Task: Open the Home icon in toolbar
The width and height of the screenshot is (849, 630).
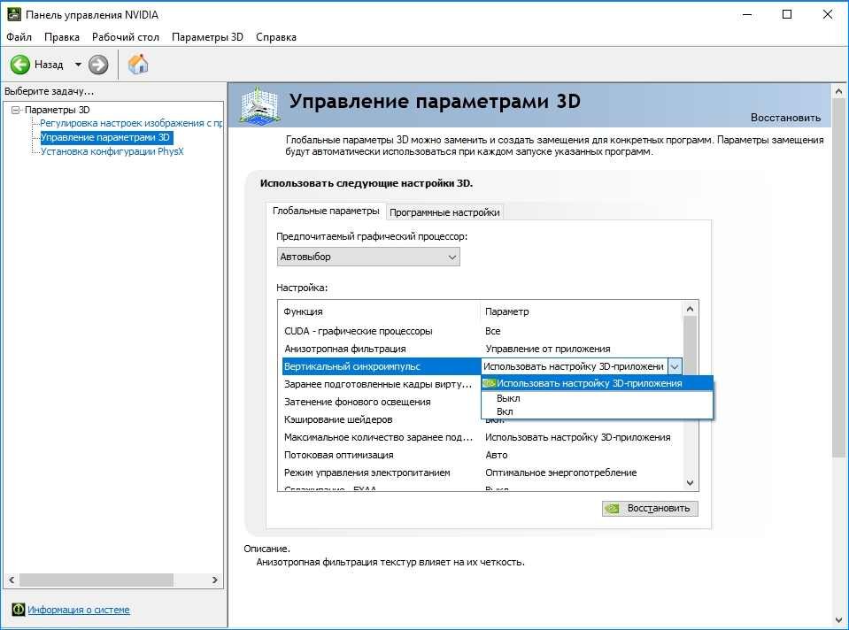Action: tap(138, 65)
